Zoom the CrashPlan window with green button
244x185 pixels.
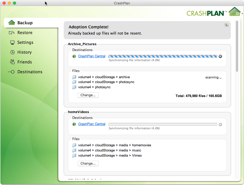(15, 3)
